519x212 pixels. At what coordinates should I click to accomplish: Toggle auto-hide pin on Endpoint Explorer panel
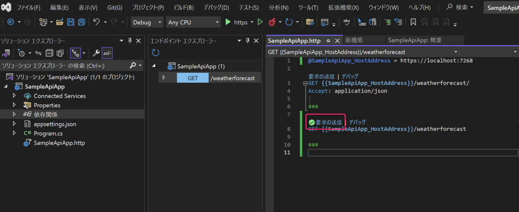coord(248,41)
